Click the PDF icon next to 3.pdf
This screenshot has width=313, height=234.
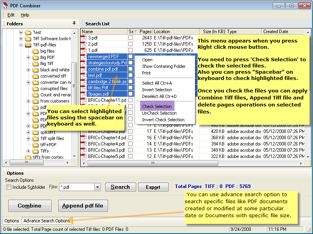(x=84, y=38)
